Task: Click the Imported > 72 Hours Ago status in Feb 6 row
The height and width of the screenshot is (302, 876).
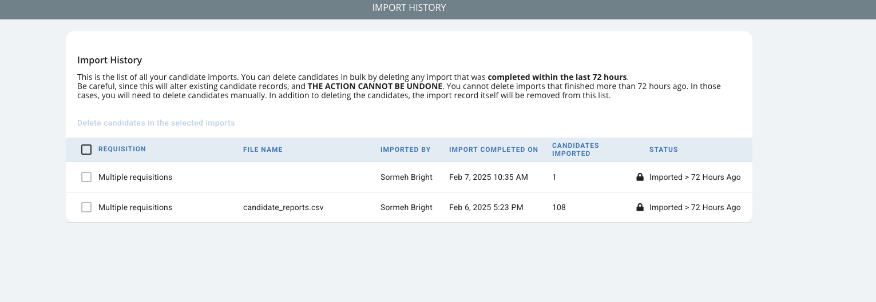Action: coord(695,207)
